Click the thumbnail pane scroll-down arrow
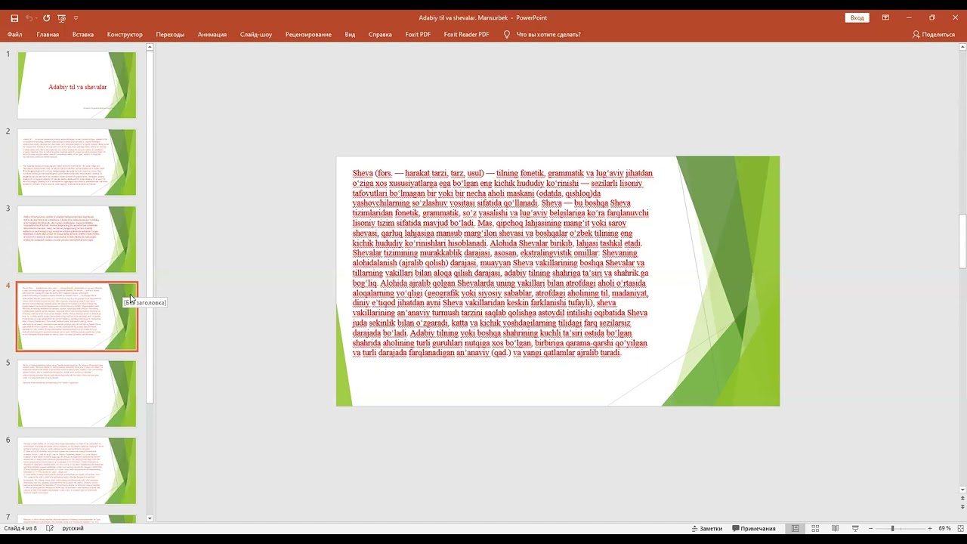Image resolution: width=967 pixels, height=544 pixels. pos(150,518)
